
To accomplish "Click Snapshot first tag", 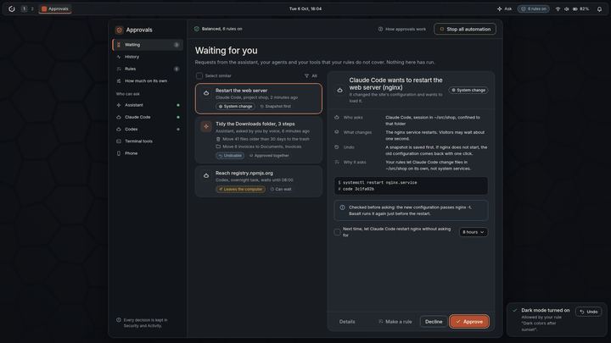I will pyautogui.click(x=275, y=106).
